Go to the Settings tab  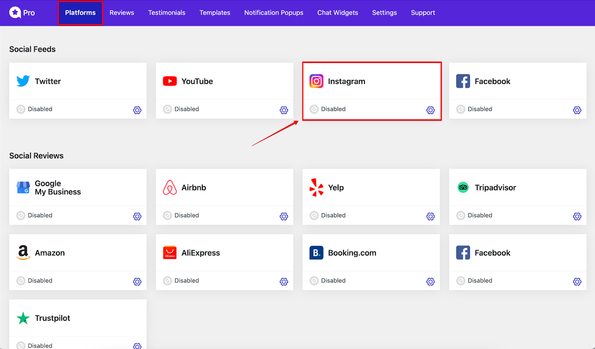coord(385,13)
